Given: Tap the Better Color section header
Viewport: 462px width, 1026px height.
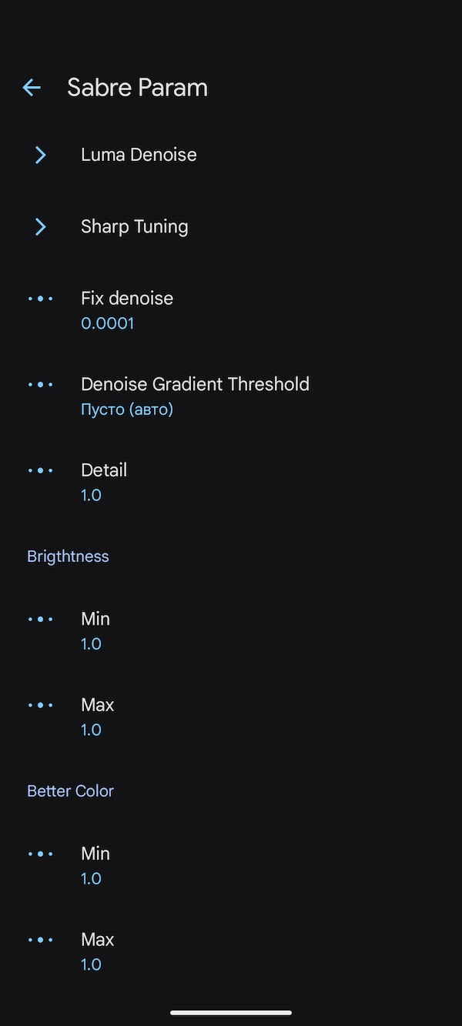Looking at the screenshot, I should click(x=70, y=790).
